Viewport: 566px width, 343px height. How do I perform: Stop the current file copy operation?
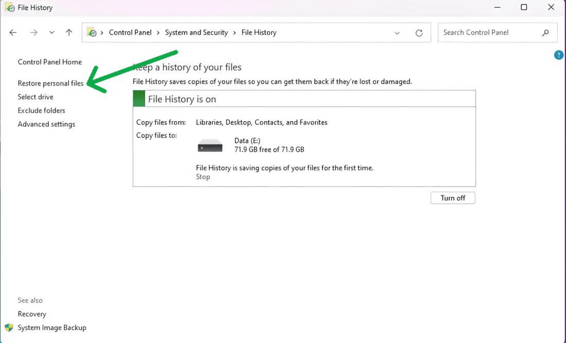(203, 176)
